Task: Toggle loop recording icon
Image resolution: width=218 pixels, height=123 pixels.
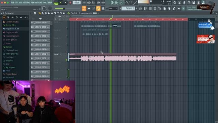Action: pos(103,2)
